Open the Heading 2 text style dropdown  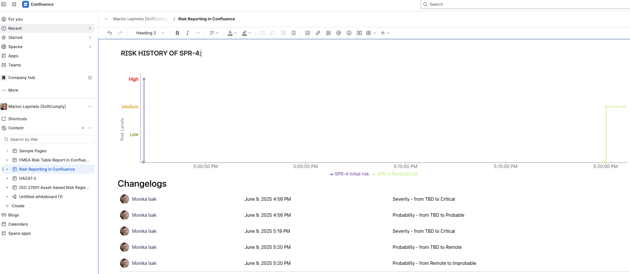pyautogui.click(x=150, y=33)
